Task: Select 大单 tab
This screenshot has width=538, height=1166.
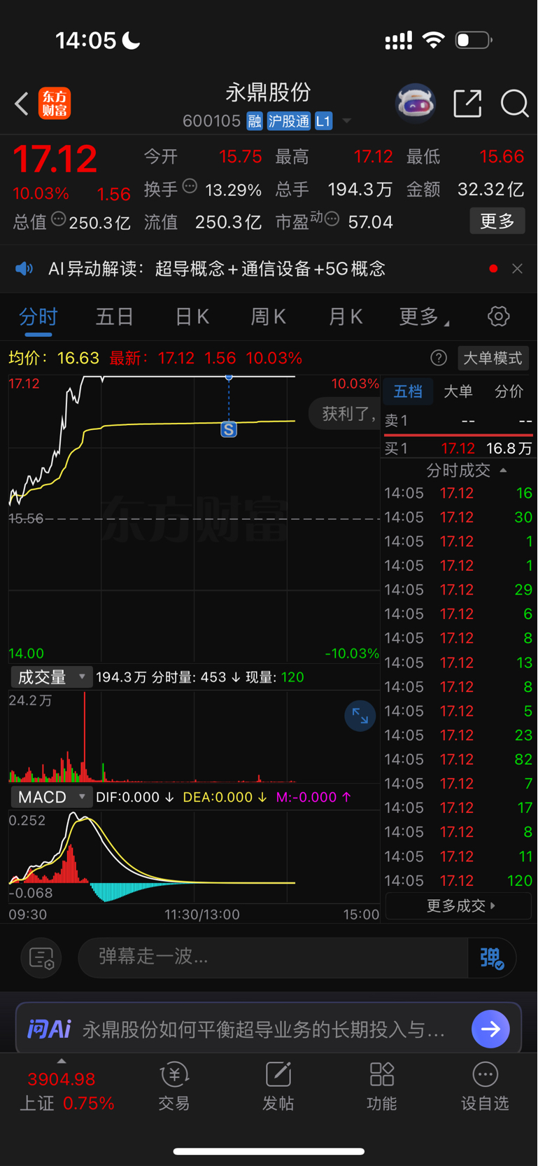Action: coord(458,391)
